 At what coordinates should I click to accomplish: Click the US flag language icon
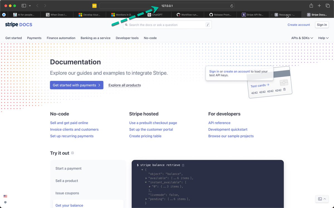[x=5, y=196]
